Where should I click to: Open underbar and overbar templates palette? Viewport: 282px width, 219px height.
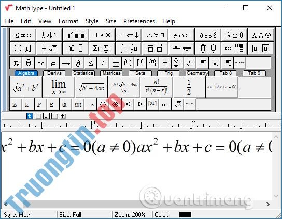tap(155, 48)
